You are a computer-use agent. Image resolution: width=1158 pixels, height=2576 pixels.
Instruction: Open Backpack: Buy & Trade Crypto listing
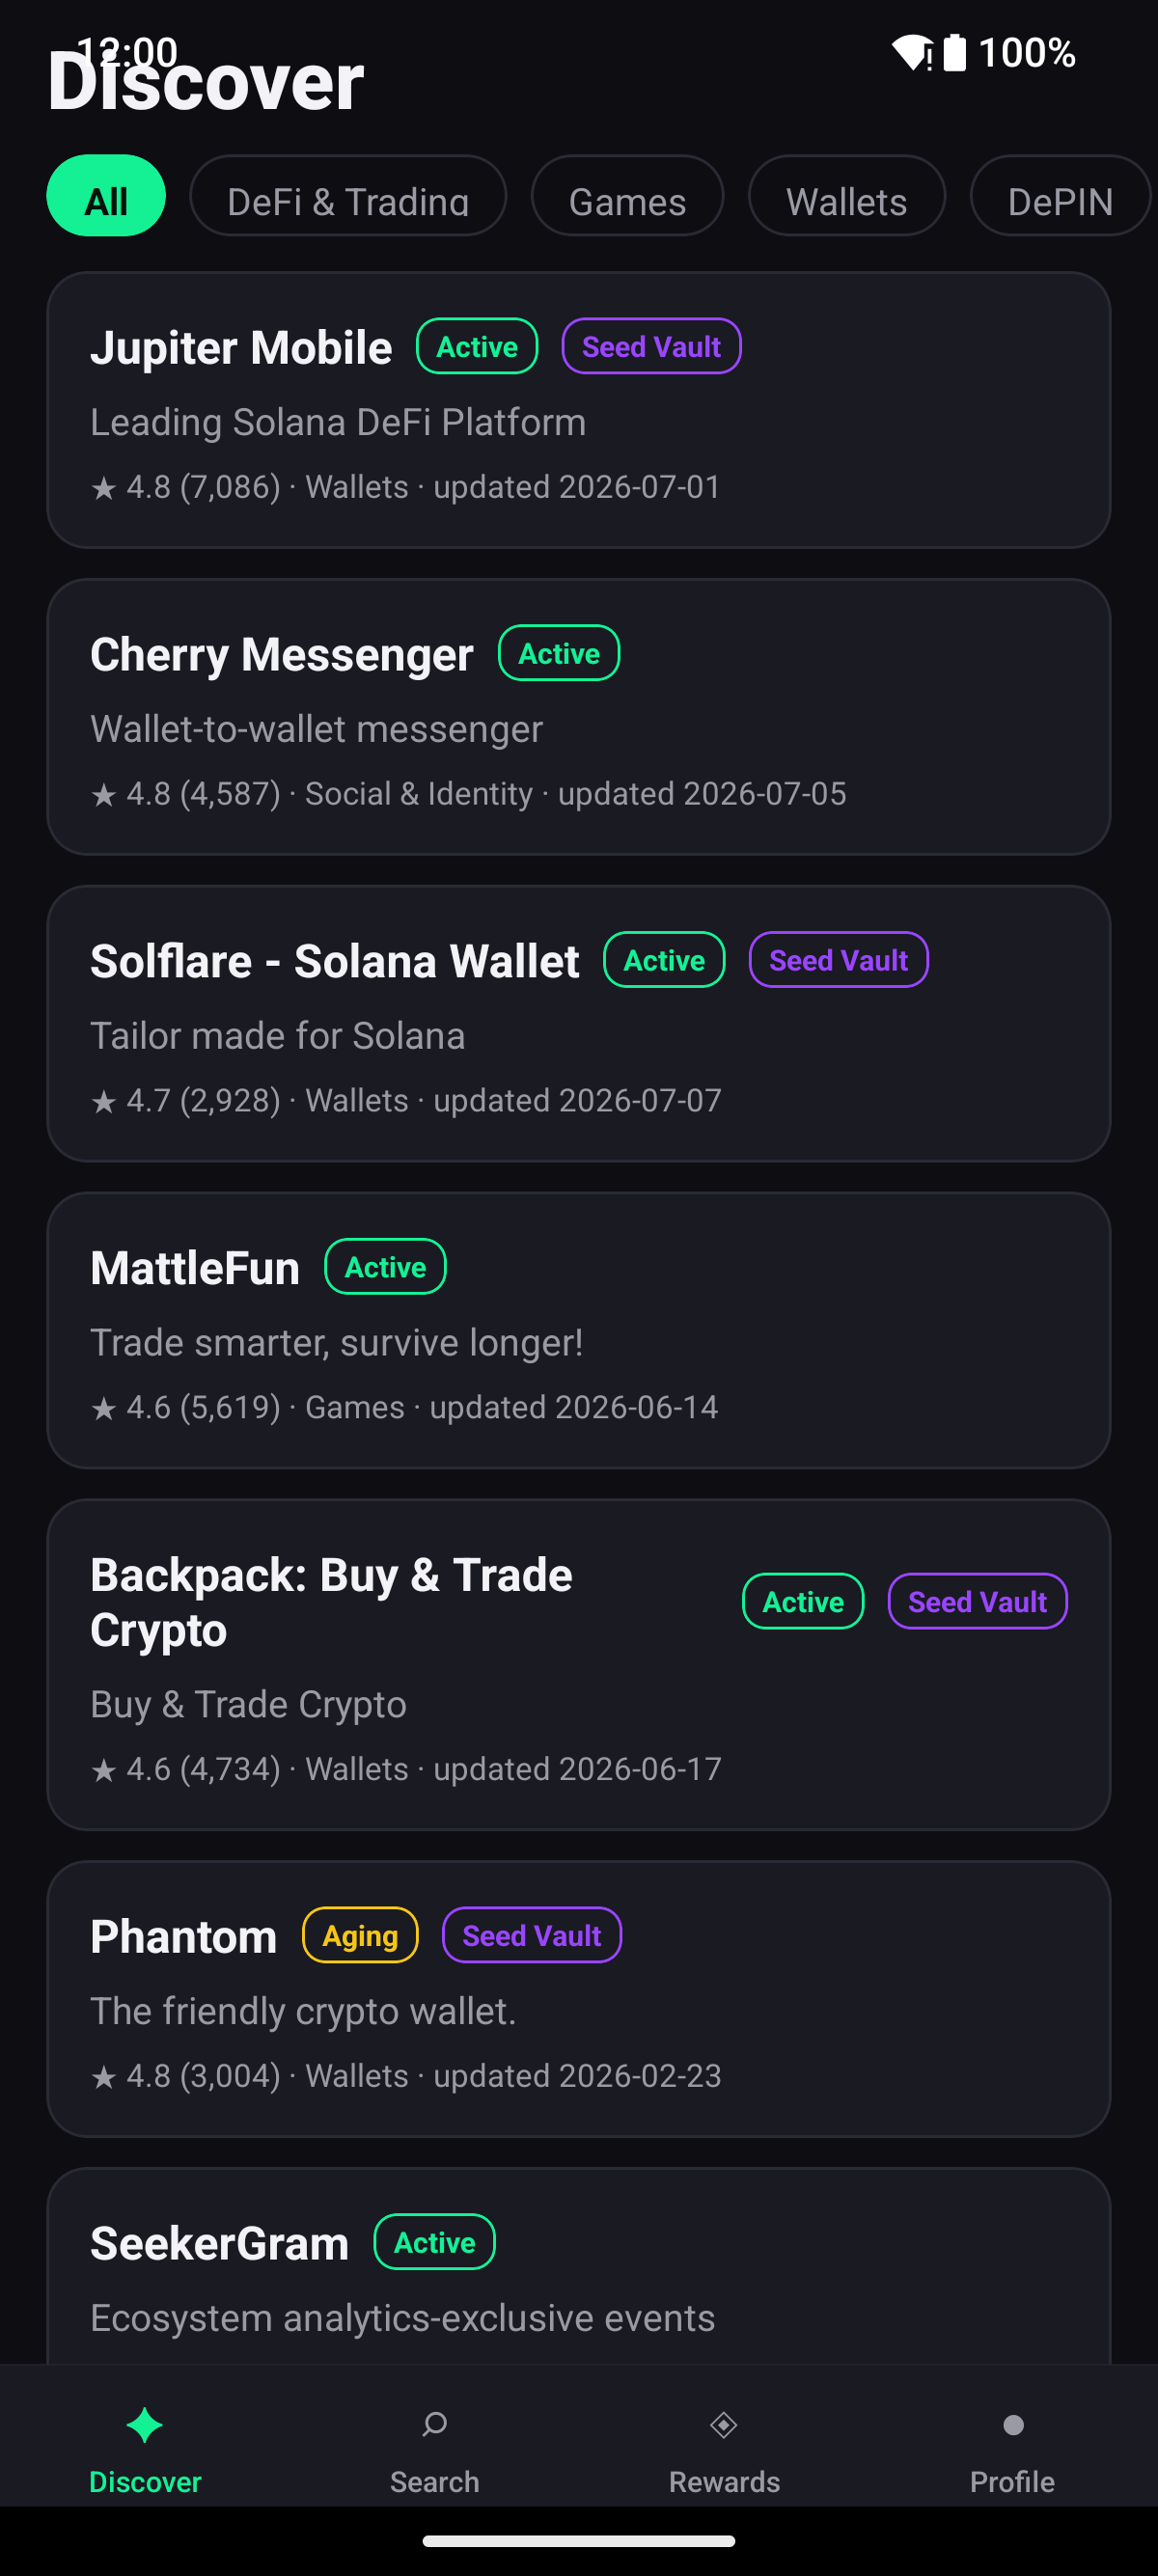579,1665
